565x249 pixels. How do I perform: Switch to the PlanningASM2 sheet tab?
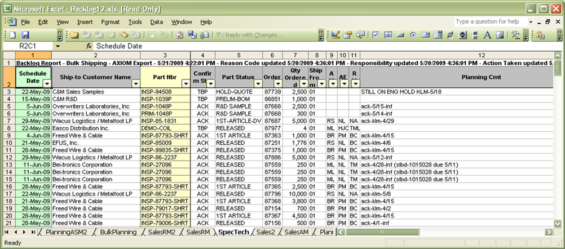67,232
